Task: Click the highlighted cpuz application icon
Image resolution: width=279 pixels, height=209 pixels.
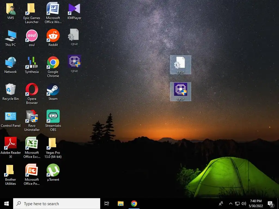Action: (181, 91)
